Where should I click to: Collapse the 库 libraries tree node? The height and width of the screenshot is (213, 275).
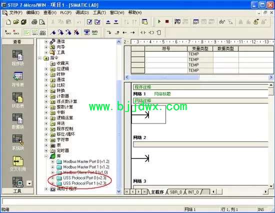46,156
